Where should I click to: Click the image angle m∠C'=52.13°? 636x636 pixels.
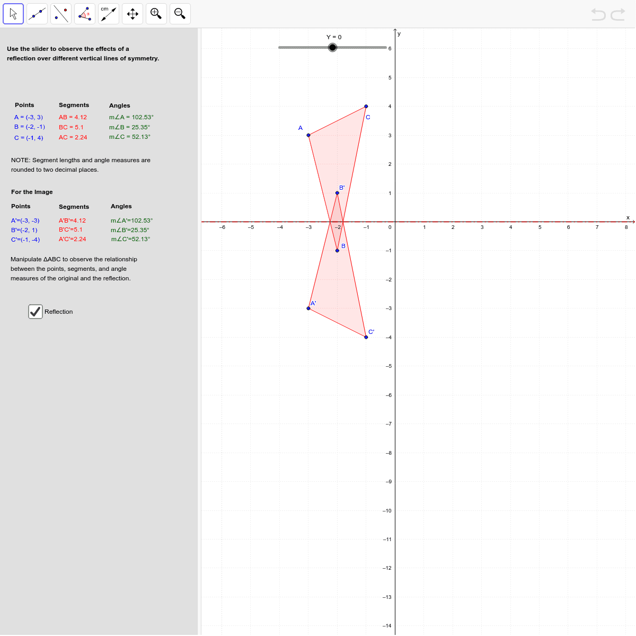(130, 239)
